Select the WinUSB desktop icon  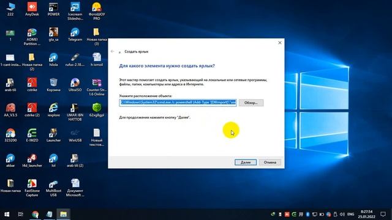[75, 136]
